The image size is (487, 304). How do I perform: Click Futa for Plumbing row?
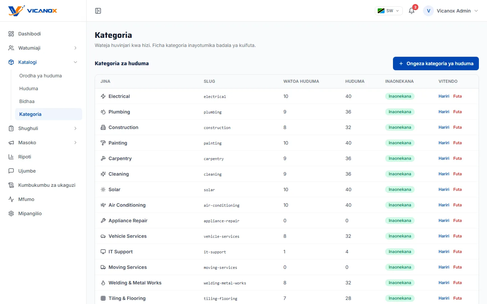tap(458, 112)
